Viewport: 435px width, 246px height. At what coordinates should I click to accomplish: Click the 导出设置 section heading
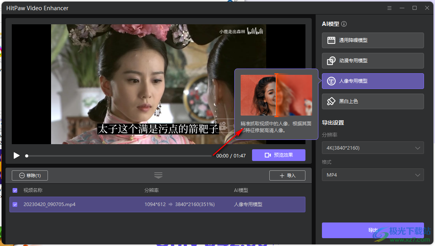pyautogui.click(x=333, y=123)
